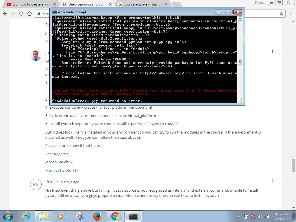Open Action Center flag icon in tray

pos(253,217)
